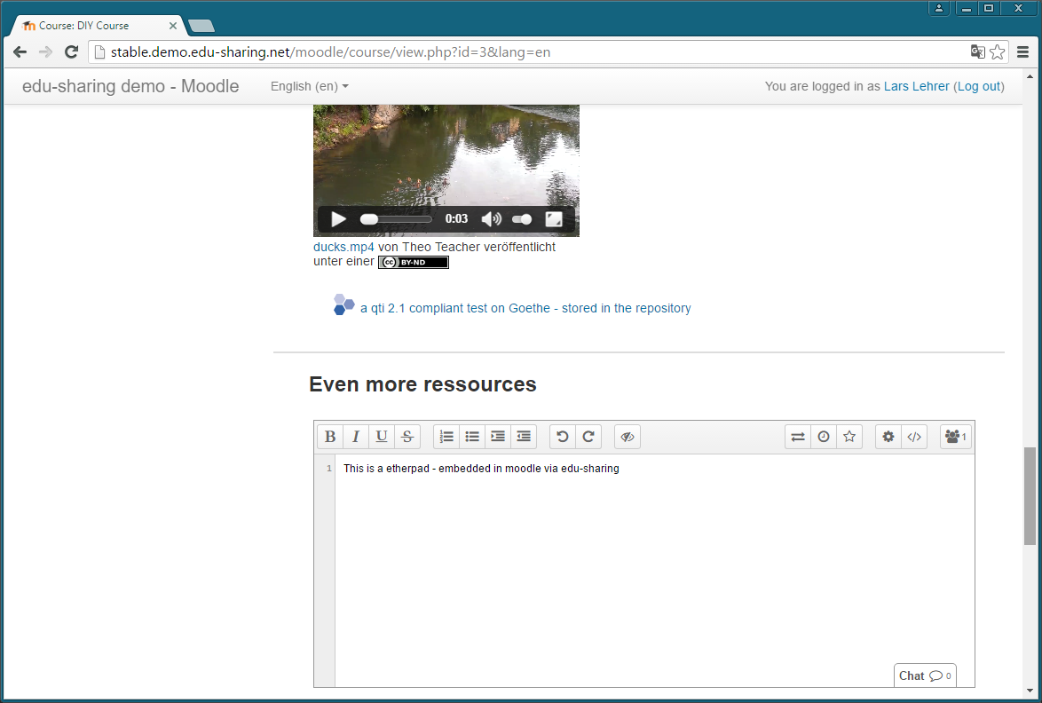The width and height of the screenshot is (1042, 703).
Task: Toggle bold formatting in etherpad toolbar
Action: (x=329, y=437)
